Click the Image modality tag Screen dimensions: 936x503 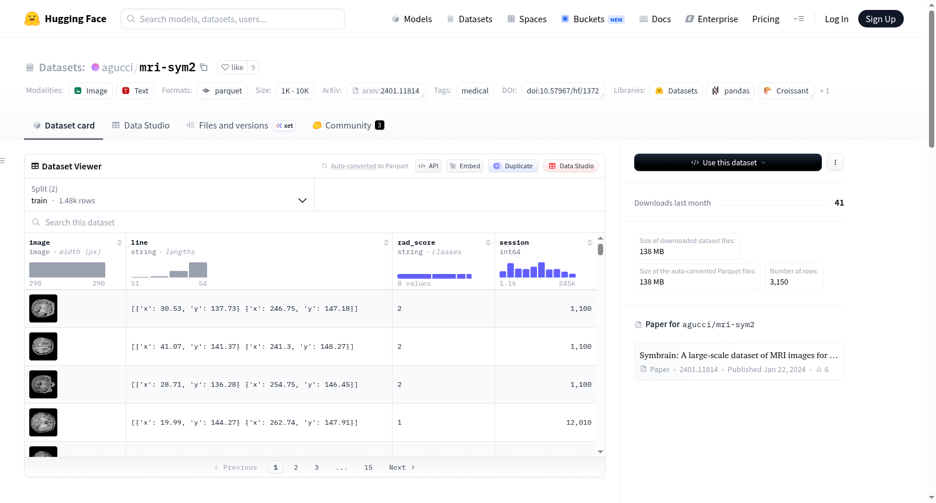coord(91,91)
